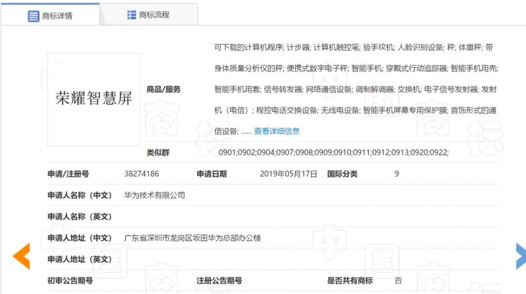Screen dimensions: 526x294
Task: Click the 类似群 label
Action: coord(158,153)
